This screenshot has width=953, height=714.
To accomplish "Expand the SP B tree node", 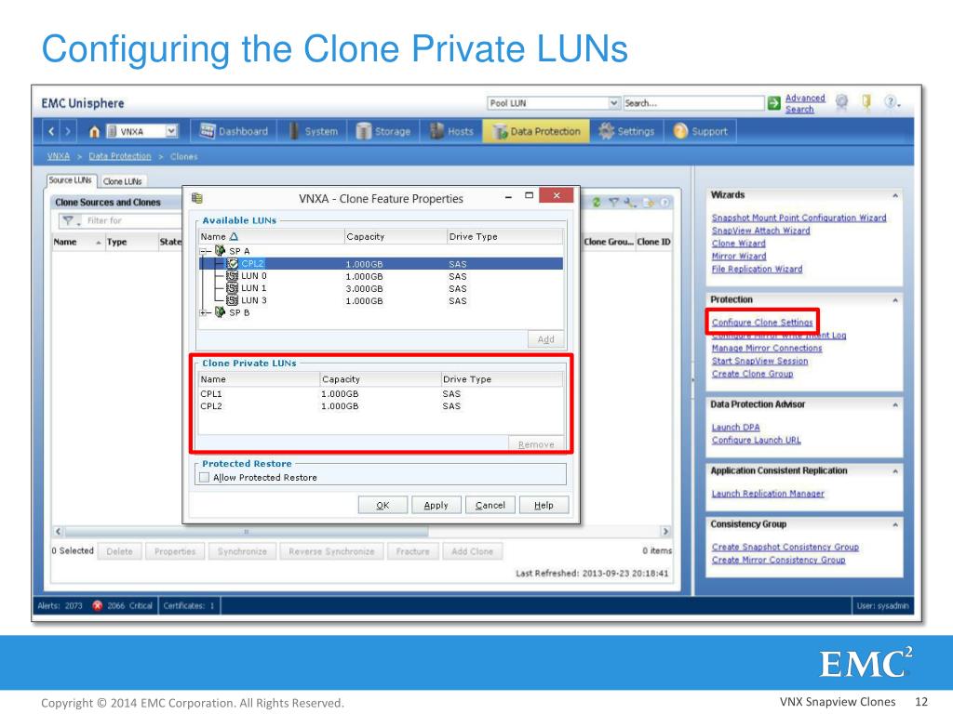I will coord(204,312).
